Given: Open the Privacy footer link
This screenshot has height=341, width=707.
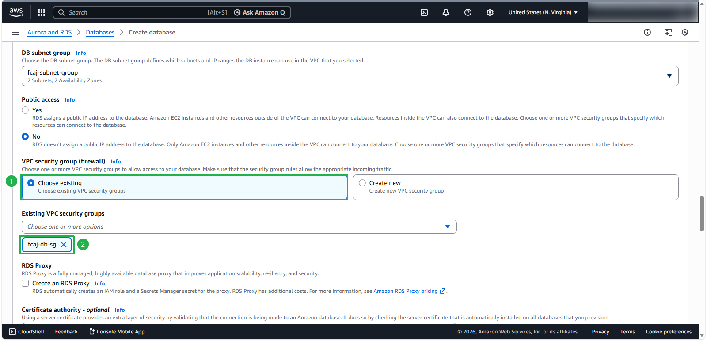Looking at the screenshot, I should [601, 332].
